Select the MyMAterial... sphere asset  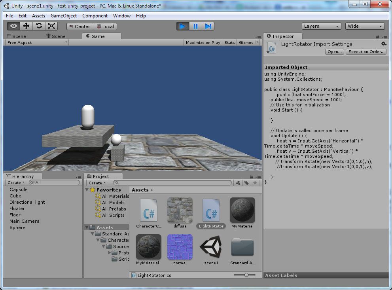149,250
